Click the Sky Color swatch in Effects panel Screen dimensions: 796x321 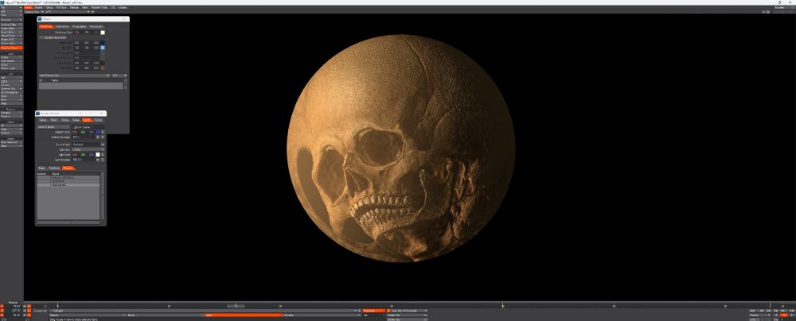point(103,48)
